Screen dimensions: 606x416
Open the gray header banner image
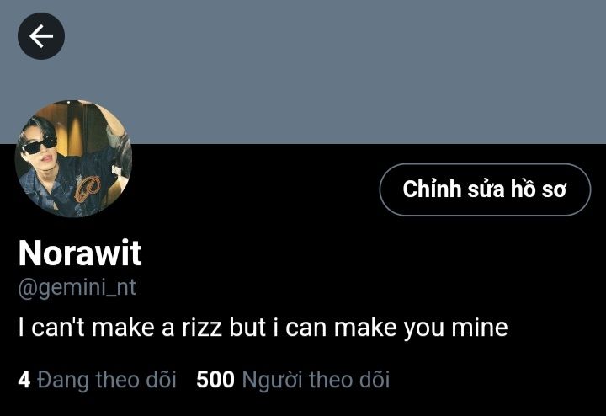(303, 72)
